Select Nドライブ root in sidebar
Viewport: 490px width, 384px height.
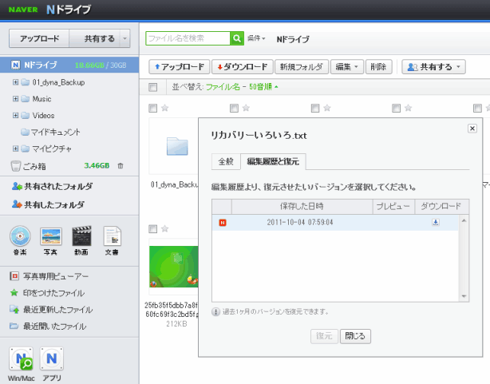point(69,65)
